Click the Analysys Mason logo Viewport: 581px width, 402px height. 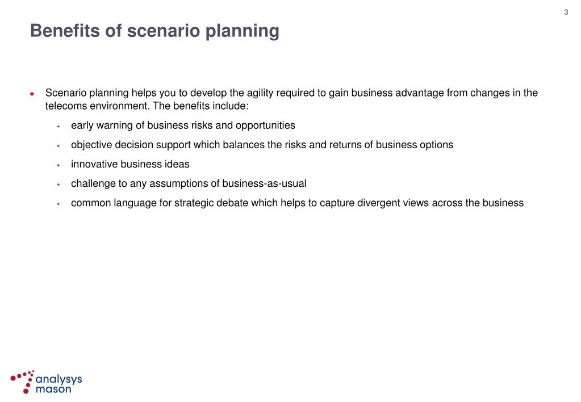[46, 382]
